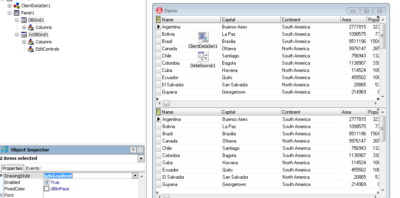Click the JvDBGrid1 icon in structure tree
Screen dimensions: 400x198
coord(24,35)
